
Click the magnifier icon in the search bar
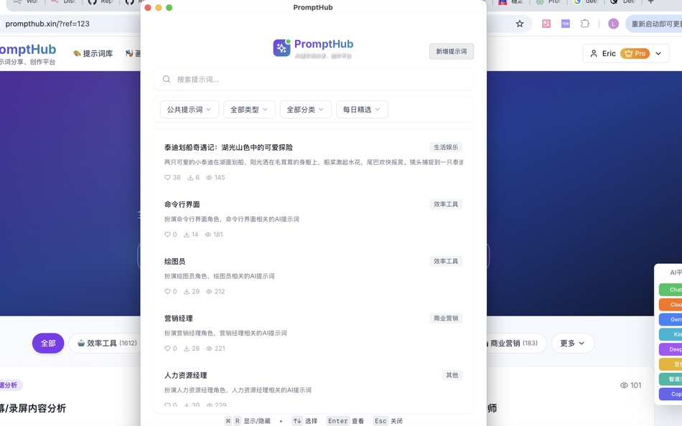pyautogui.click(x=167, y=79)
